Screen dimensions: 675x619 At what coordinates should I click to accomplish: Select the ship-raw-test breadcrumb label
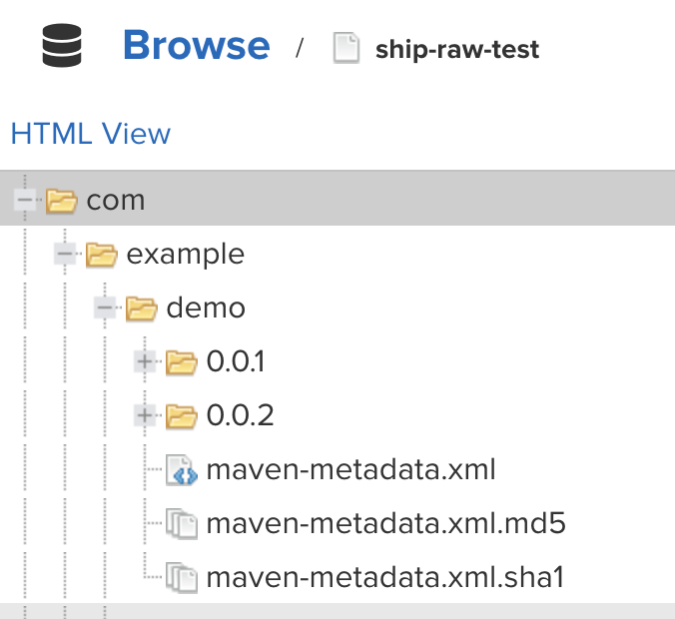pos(456,50)
